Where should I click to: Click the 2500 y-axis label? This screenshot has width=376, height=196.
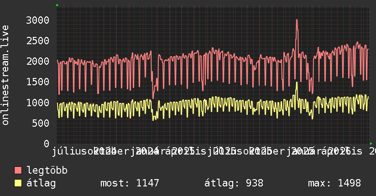click(x=38, y=41)
